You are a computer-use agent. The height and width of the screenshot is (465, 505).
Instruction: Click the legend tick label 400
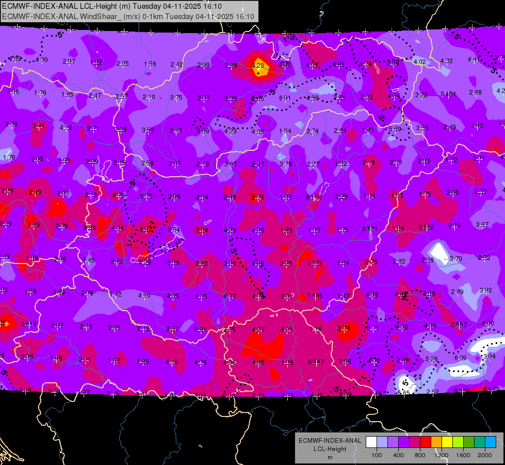click(398, 455)
